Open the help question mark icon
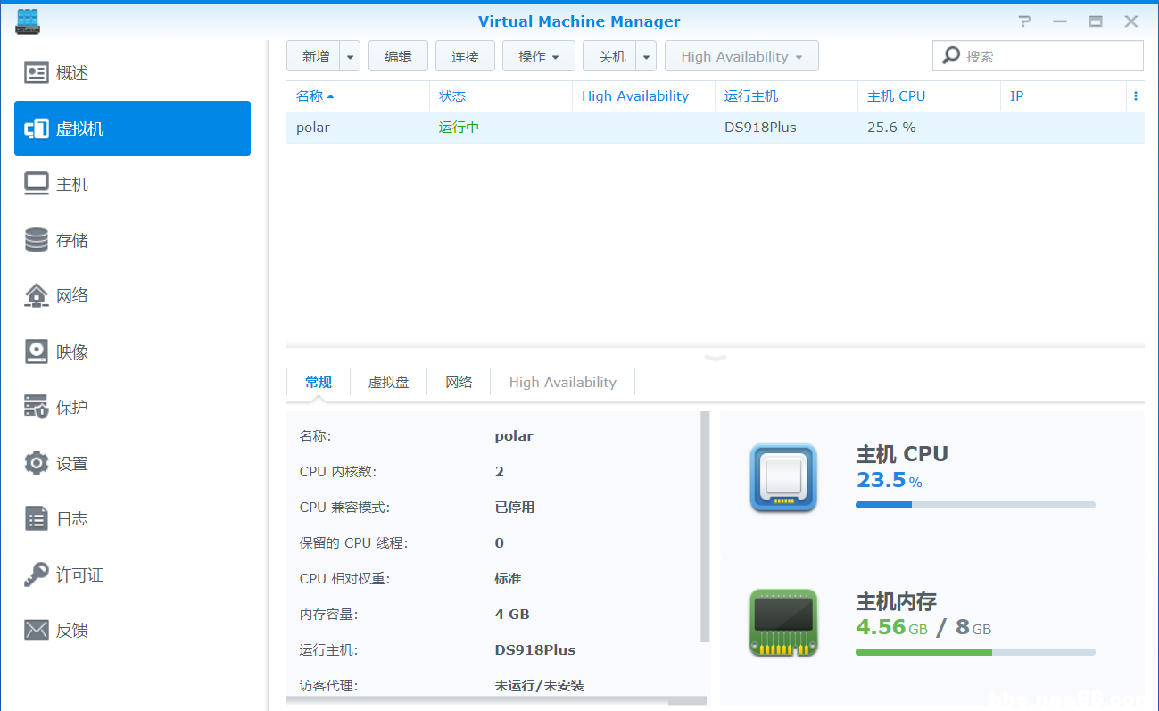1159x711 pixels. [x=1024, y=21]
